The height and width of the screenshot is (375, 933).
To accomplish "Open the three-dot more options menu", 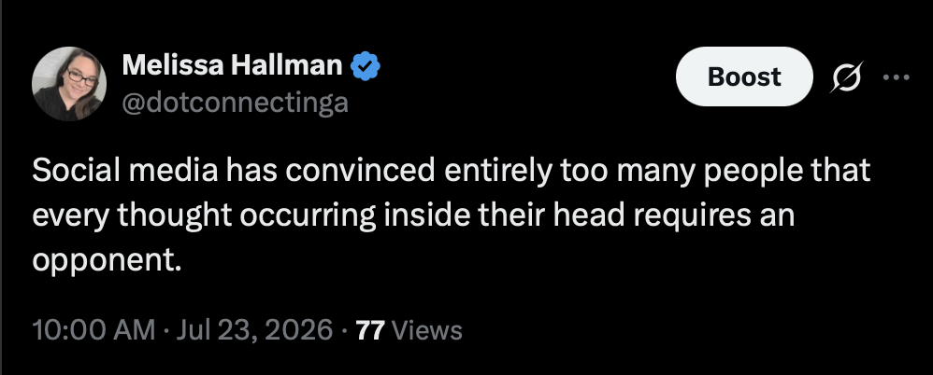I will pyautogui.click(x=897, y=76).
